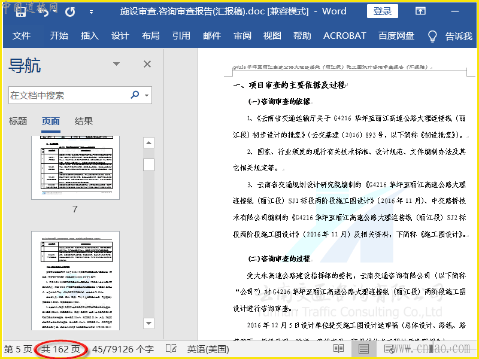Click the Undo arrow icon
Screen dimensions: 479x359
pyautogui.click(x=45, y=12)
